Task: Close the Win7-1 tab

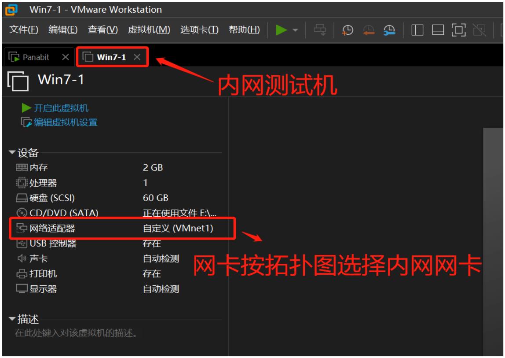Action: point(137,57)
